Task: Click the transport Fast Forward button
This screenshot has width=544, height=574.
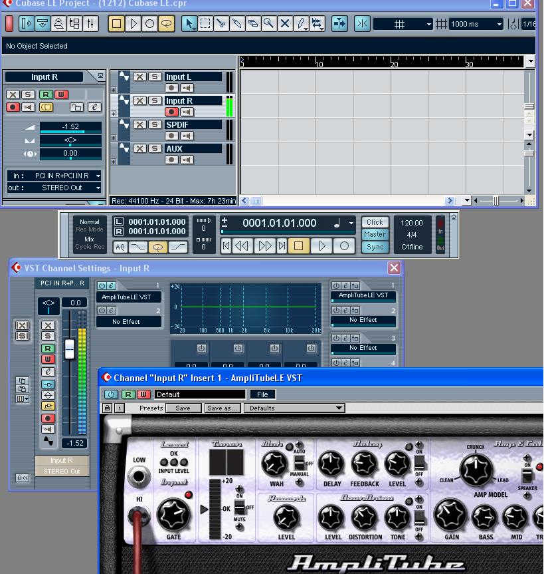Action: click(x=264, y=246)
